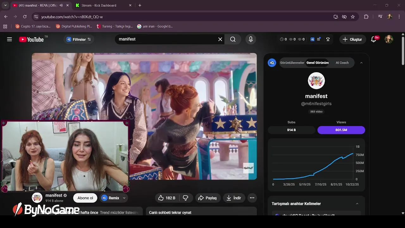Viewport: 405px width, 228px height.
Task: Open the YouTube account avatar menu
Action: pyautogui.click(x=389, y=39)
